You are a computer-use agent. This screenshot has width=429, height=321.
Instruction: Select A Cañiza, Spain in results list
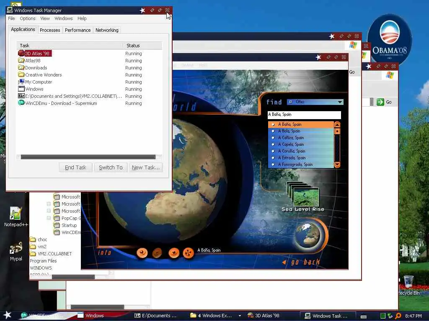click(301, 138)
